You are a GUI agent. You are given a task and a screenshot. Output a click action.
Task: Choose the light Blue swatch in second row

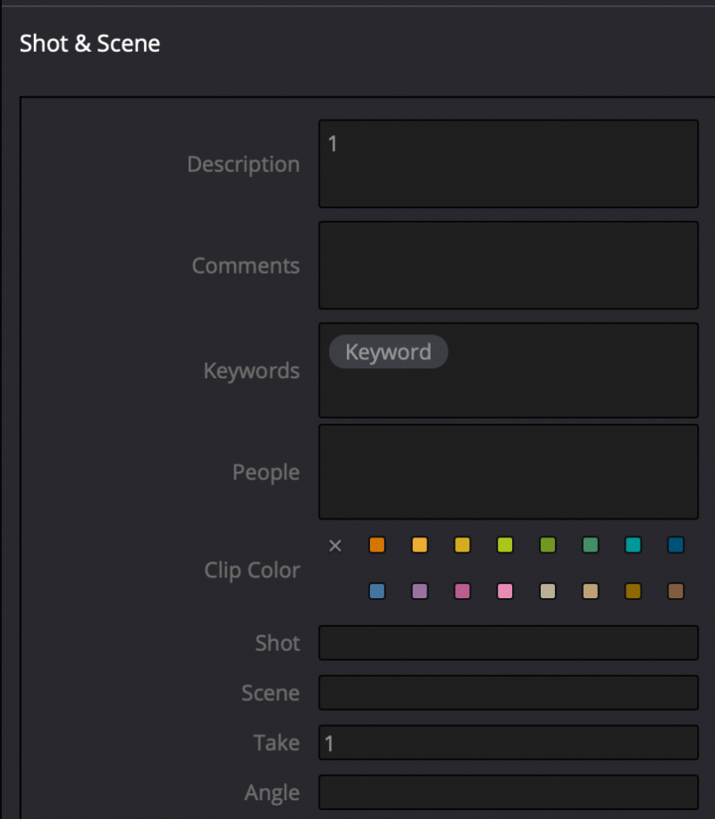click(x=377, y=591)
